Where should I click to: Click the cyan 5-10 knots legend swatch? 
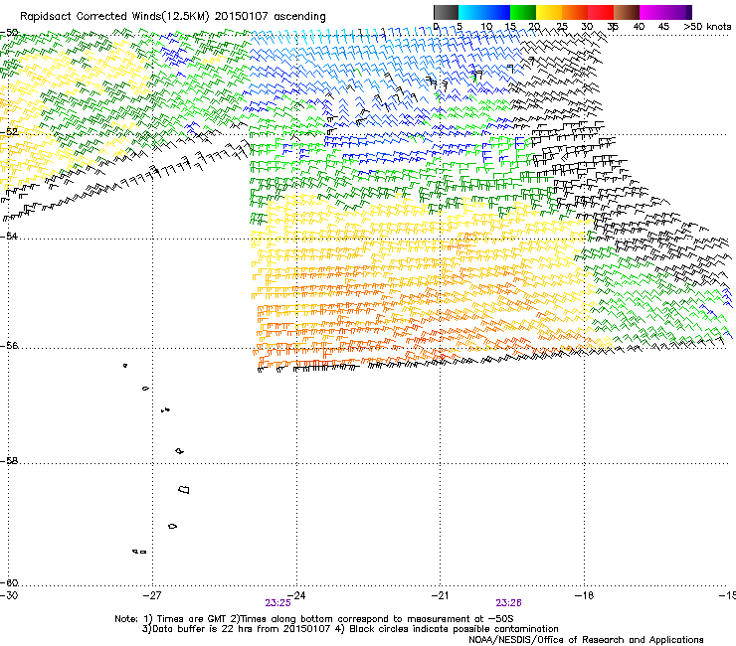471,12
